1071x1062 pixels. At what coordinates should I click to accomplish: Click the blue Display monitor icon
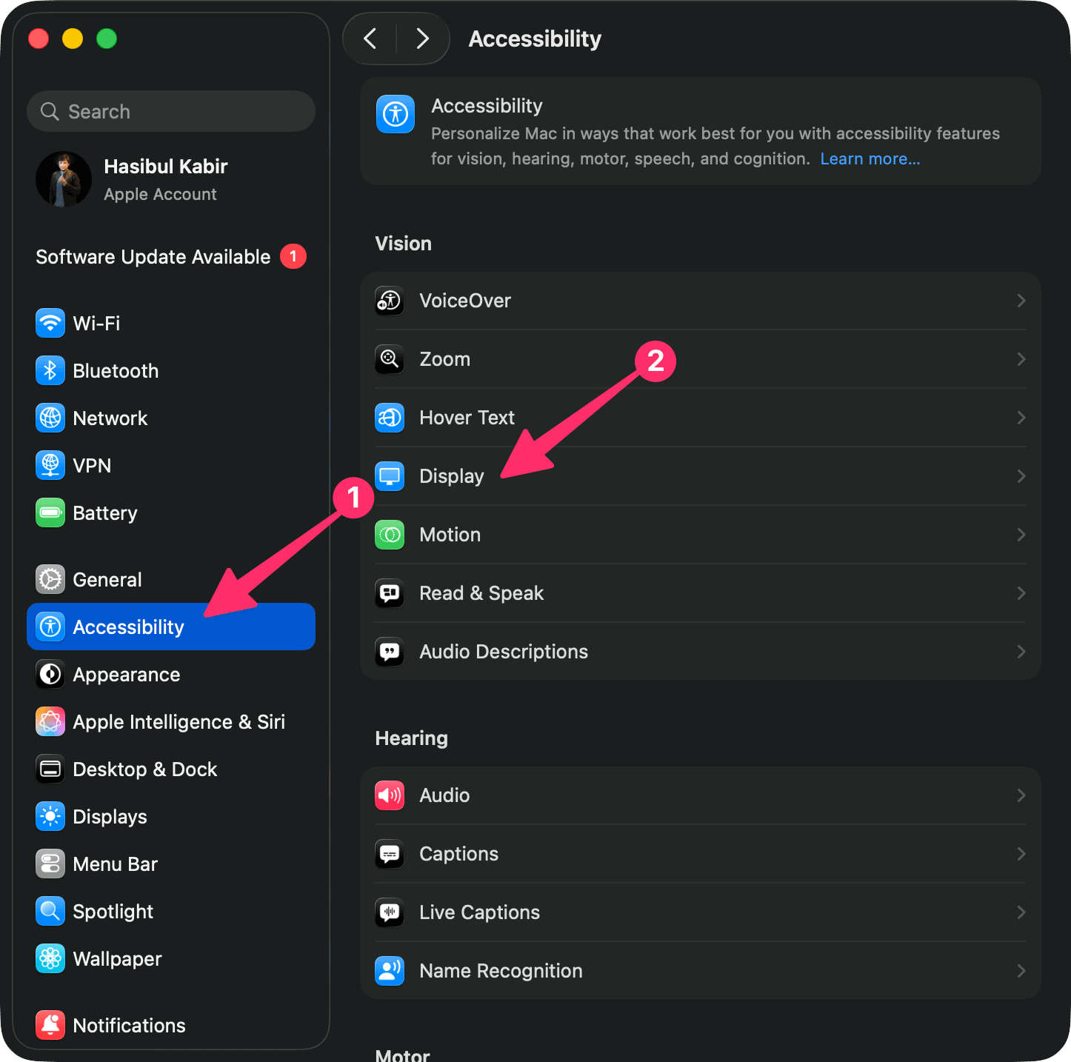(x=390, y=476)
